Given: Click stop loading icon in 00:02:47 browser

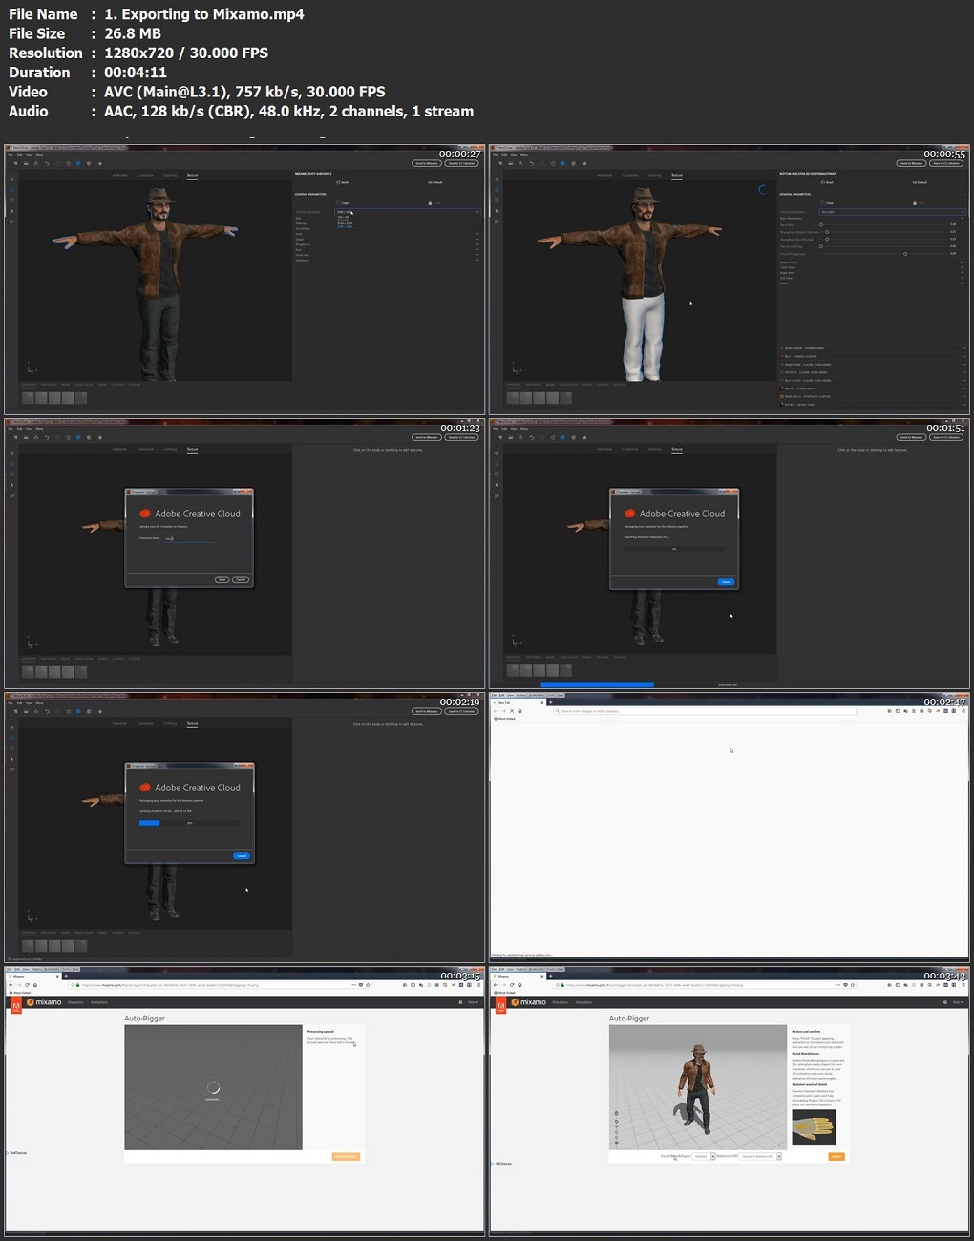Looking at the screenshot, I should click(x=512, y=711).
